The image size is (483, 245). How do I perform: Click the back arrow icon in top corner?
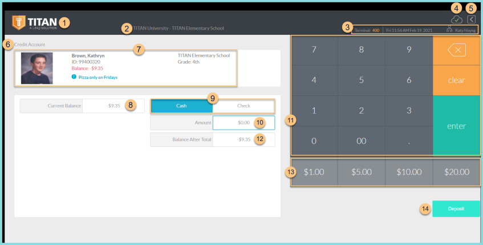[471, 19]
